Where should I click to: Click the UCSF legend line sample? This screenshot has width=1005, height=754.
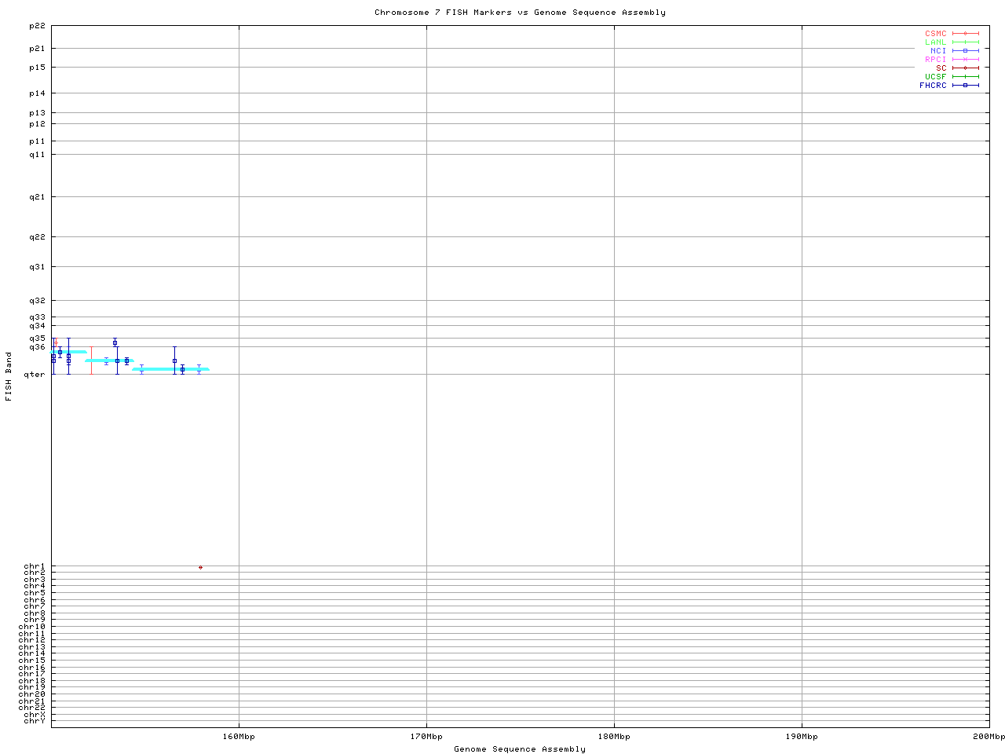coord(965,77)
